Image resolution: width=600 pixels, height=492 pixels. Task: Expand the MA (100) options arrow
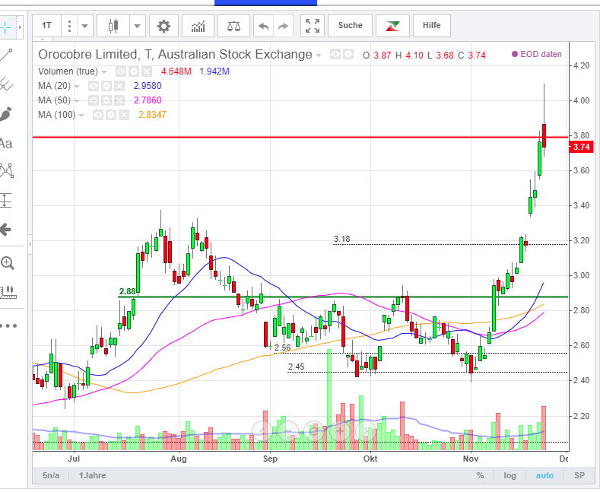[x=82, y=115]
